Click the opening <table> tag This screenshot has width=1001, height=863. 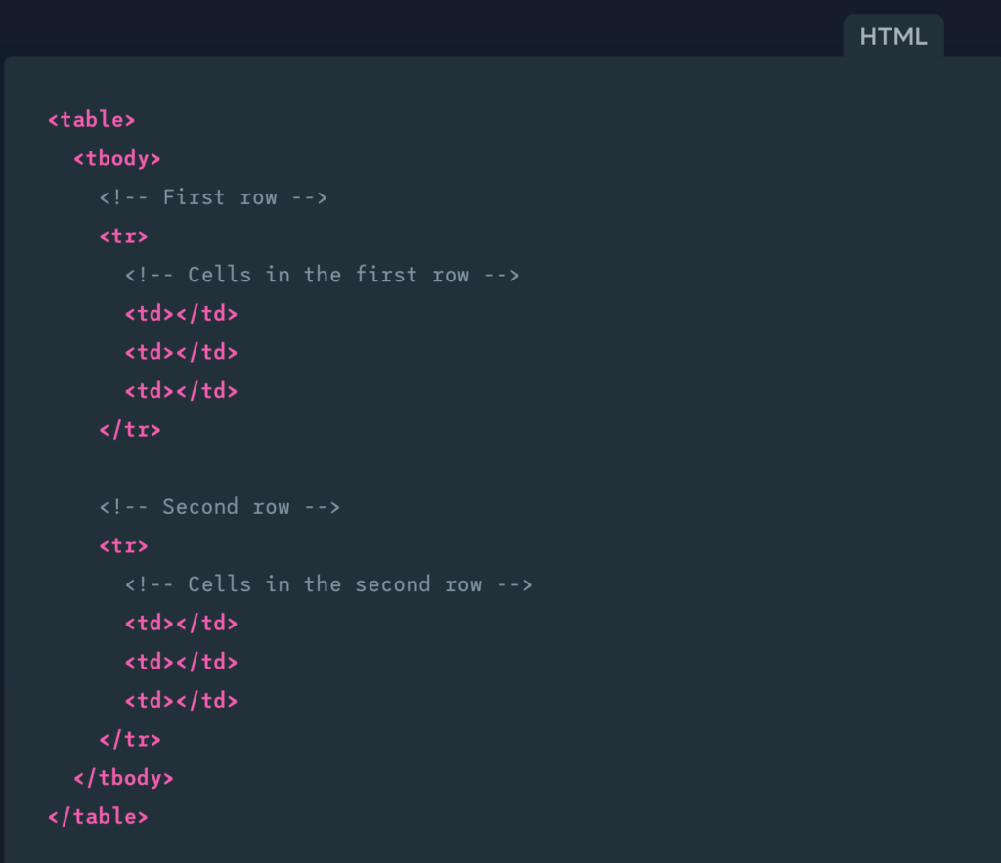click(x=92, y=120)
